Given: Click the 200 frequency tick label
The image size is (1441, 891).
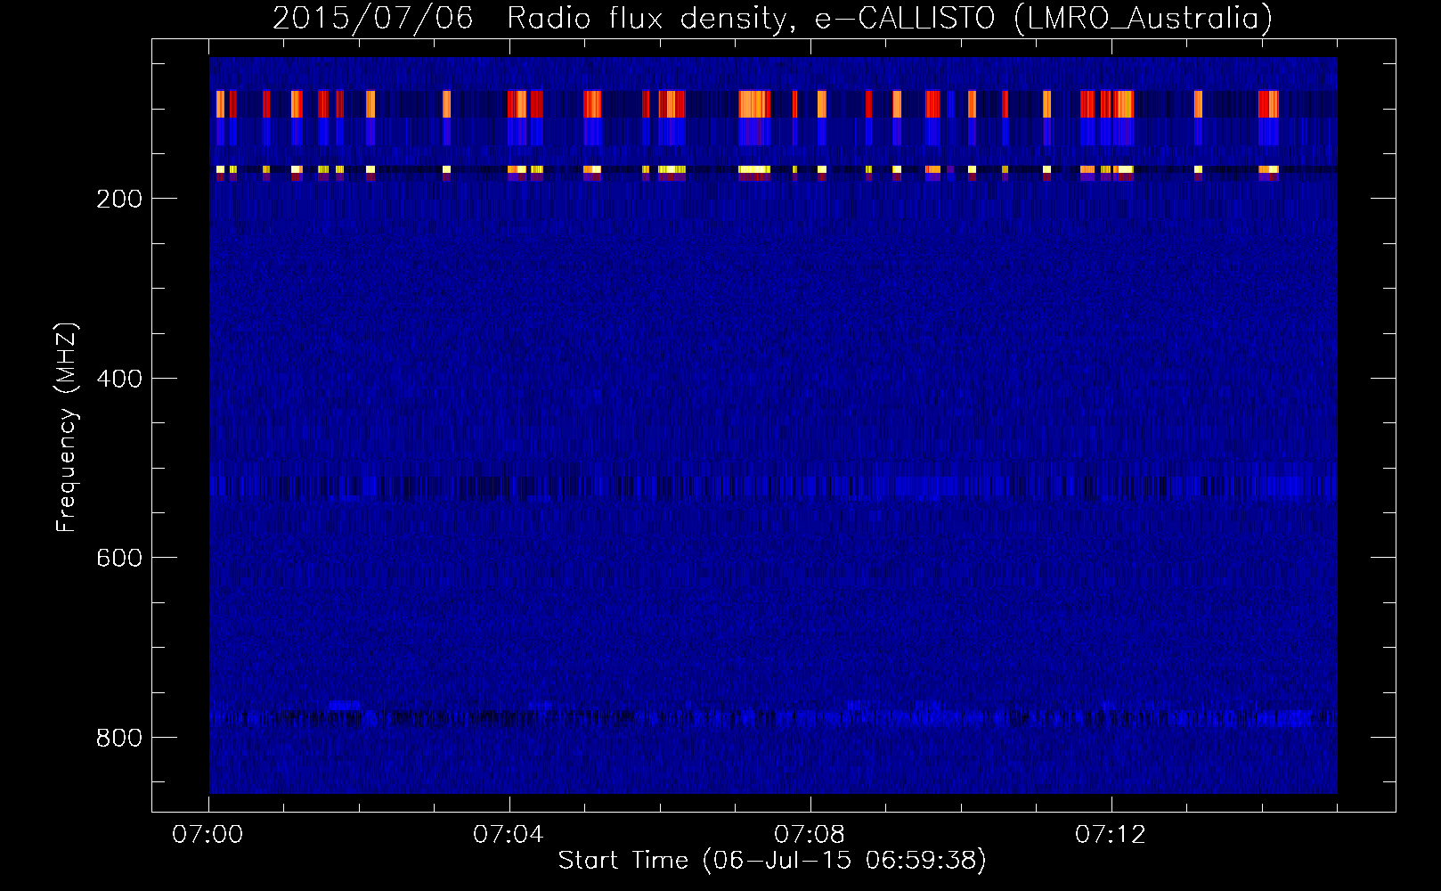Looking at the screenshot, I should [118, 199].
